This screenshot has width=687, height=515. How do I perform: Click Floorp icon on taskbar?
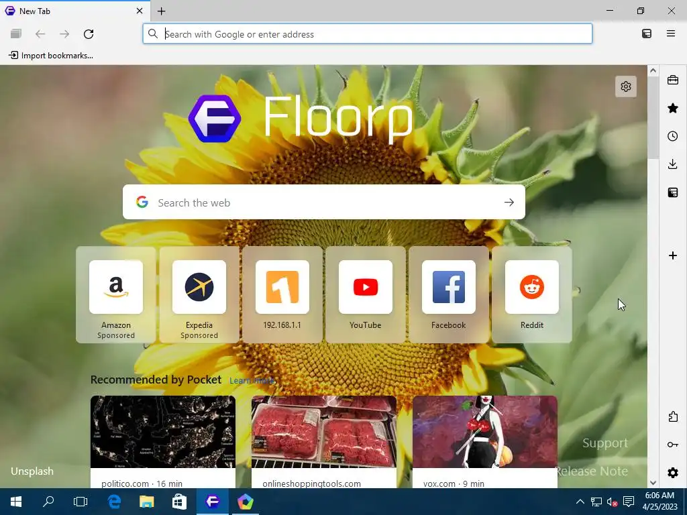[213, 502]
